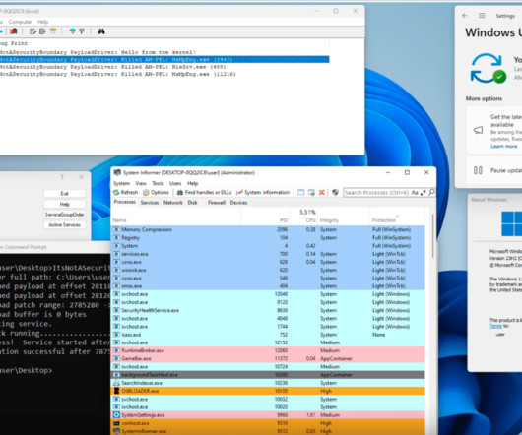This screenshot has height=435, width=522.
Task: Click the question mark help button in dialog title
Action: (62, 177)
